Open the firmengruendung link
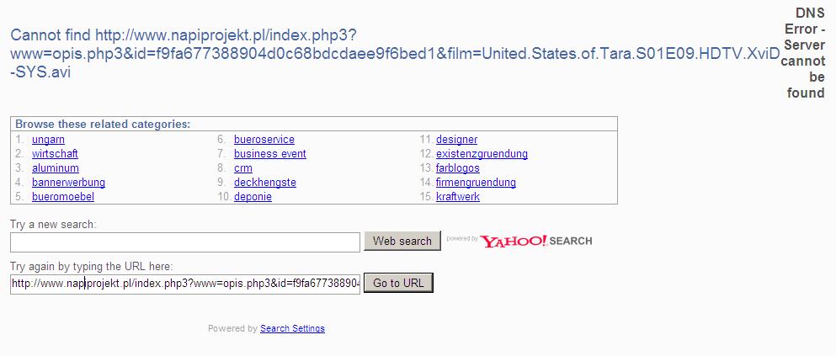836x356 pixels. pos(477,183)
